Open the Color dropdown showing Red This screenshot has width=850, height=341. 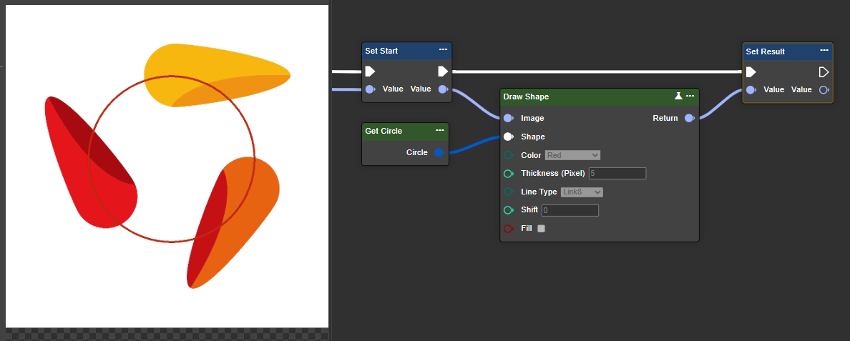pos(572,155)
